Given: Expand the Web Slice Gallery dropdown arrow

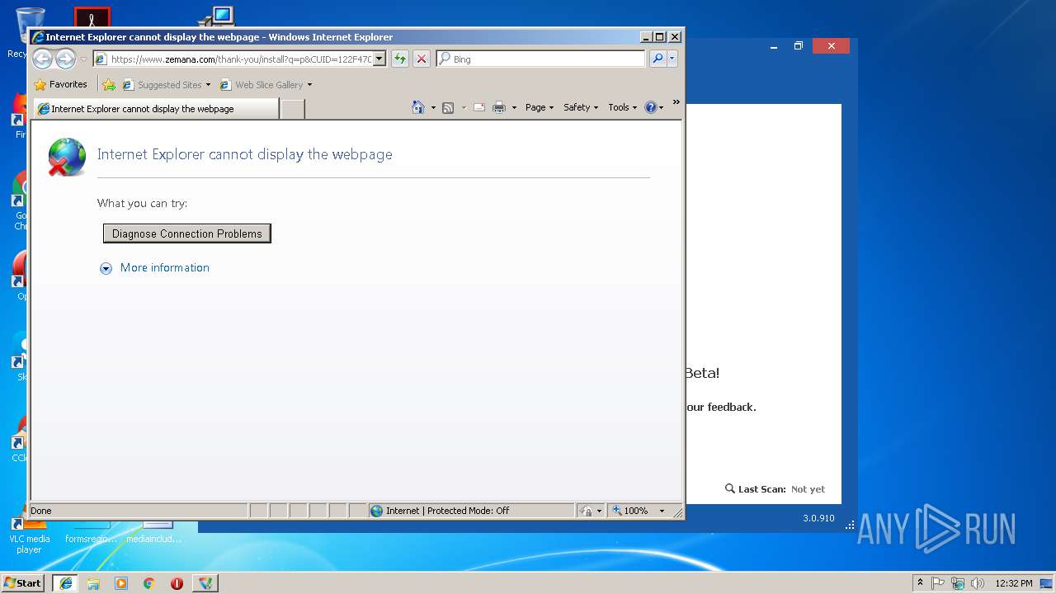Looking at the screenshot, I should point(309,84).
